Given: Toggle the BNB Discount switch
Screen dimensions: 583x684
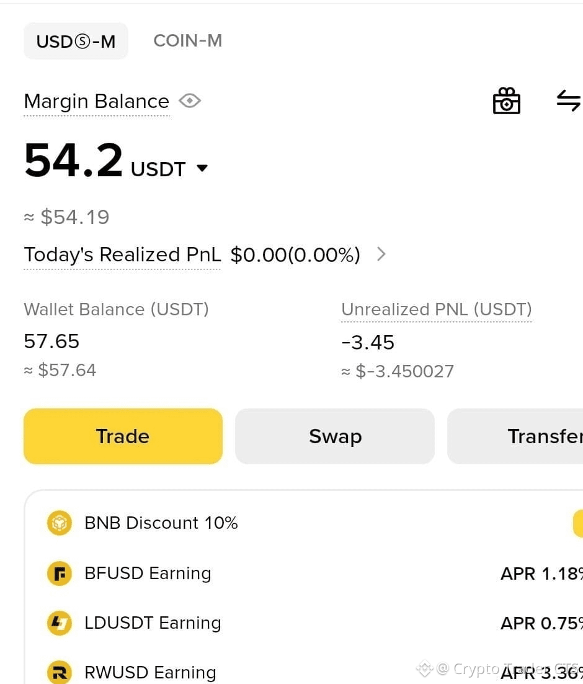Looking at the screenshot, I should tap(578, 523).
